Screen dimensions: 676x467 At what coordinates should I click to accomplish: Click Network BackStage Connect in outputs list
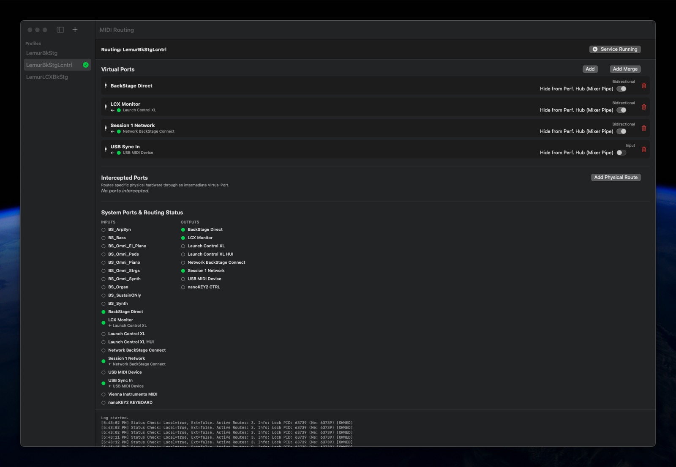pyautogui.click(x=216, y=262)
